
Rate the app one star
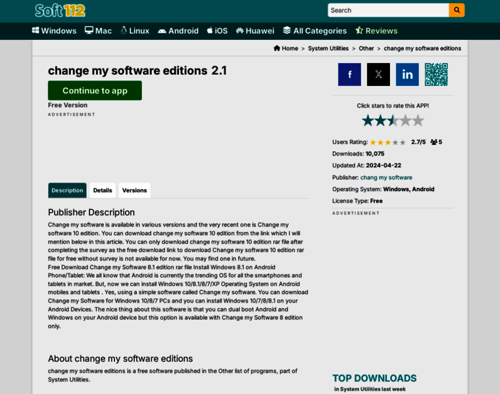(x=368, y=121)
